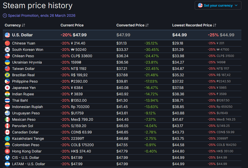248x168 pixels.
Task: Click the Mex$ 799.20 current price
Action: pyautogui.click(x=82, y=119)
